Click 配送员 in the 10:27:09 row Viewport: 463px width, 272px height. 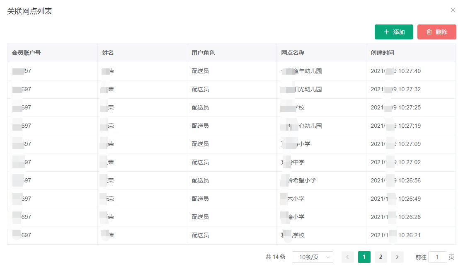click(200, 144)
